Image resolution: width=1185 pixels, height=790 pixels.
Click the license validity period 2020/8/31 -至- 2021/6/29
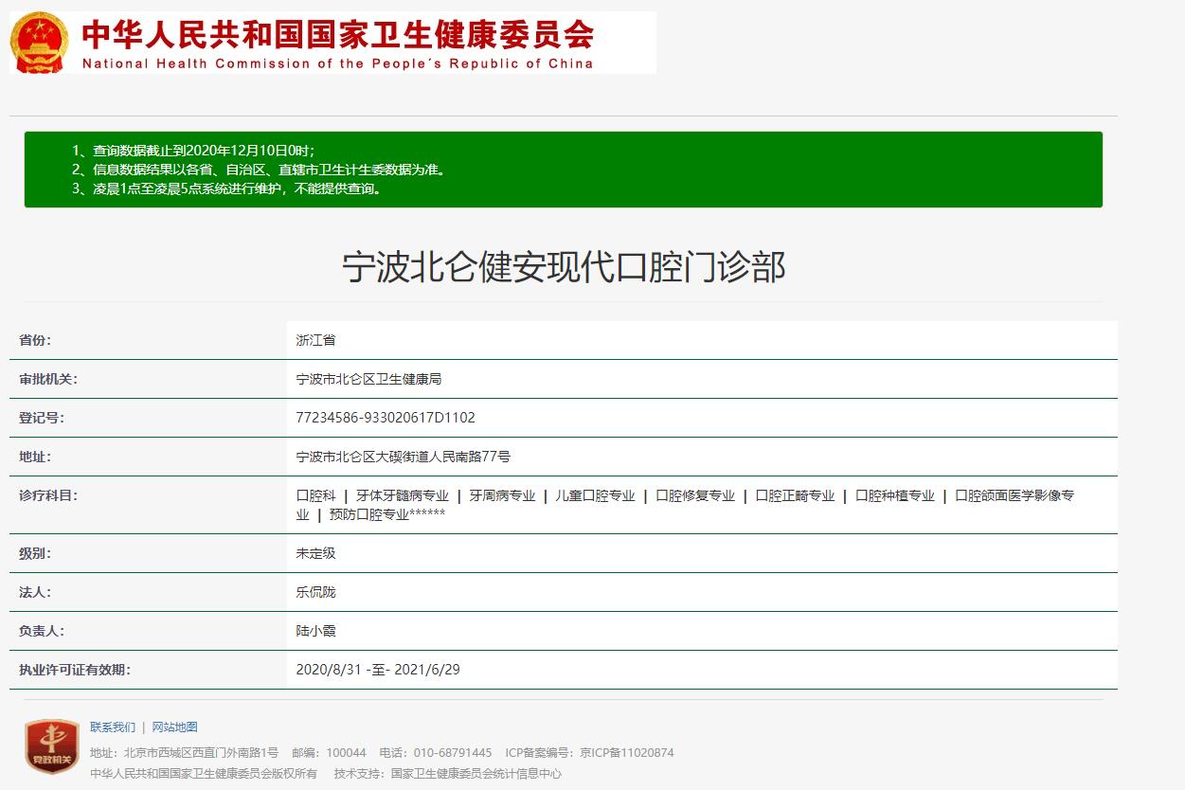click(x=377, y=670)
